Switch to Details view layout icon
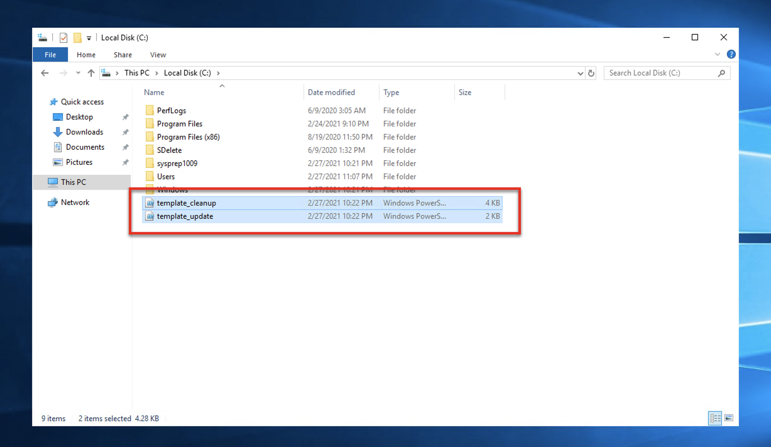Screen dimensions: 771x447 [715, 418]
